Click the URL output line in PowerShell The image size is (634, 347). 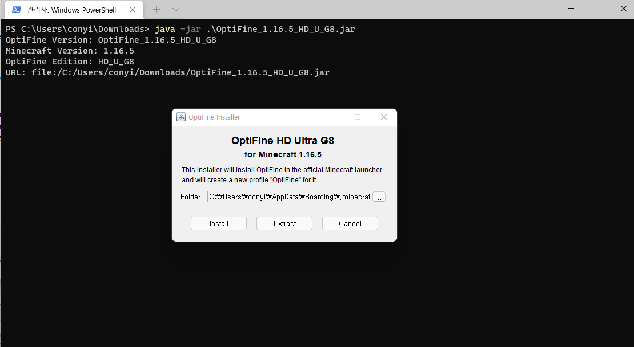(167, 72)
